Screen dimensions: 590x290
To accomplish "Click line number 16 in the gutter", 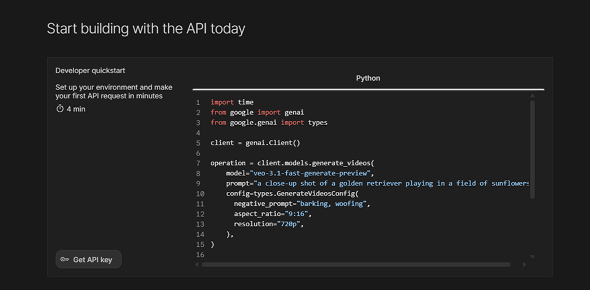I will tap(200, 254).
